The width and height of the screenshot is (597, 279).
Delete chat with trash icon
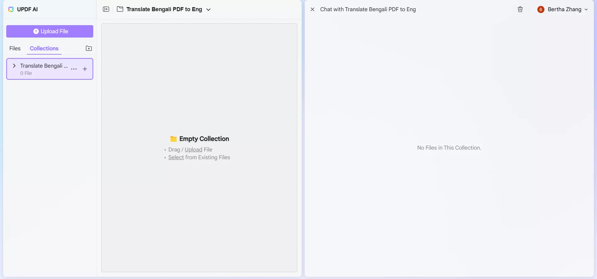pyautogui.click(x=520, y=9)
